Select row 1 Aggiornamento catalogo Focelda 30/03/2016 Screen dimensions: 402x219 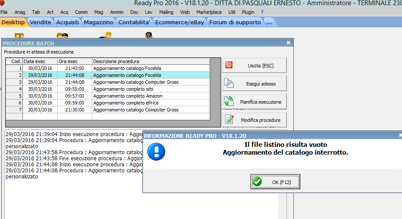click(108, 68)
